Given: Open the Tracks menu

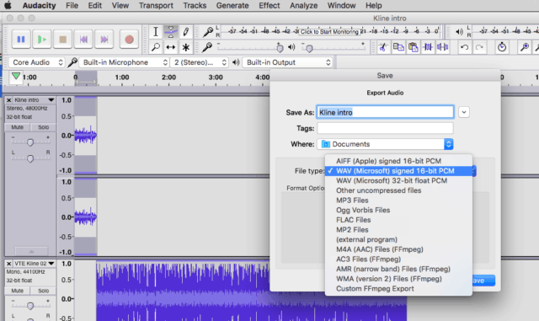Looking at the screenshot, I should tap(195, 6).
